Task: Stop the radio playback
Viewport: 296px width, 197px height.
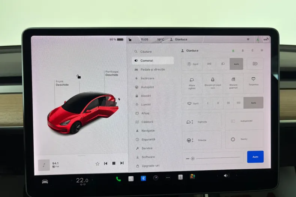Action: [x=114, y=163]
